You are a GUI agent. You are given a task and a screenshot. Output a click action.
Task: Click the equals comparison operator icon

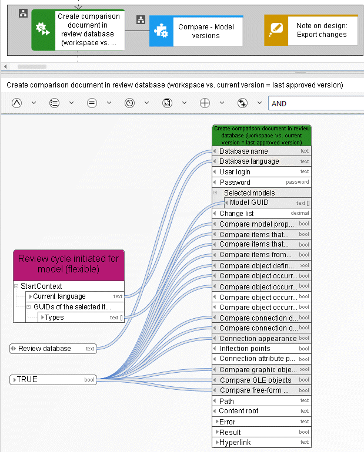click(92, 103)
